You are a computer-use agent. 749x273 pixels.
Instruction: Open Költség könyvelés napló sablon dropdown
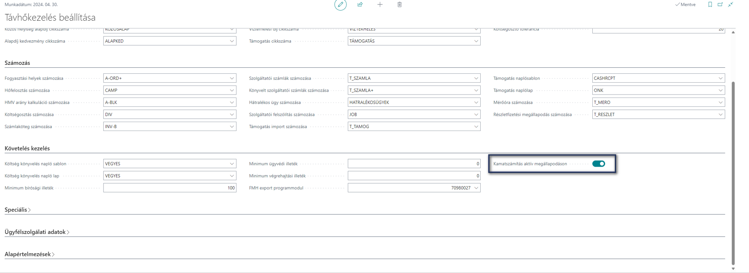click(x=232, y=164)
